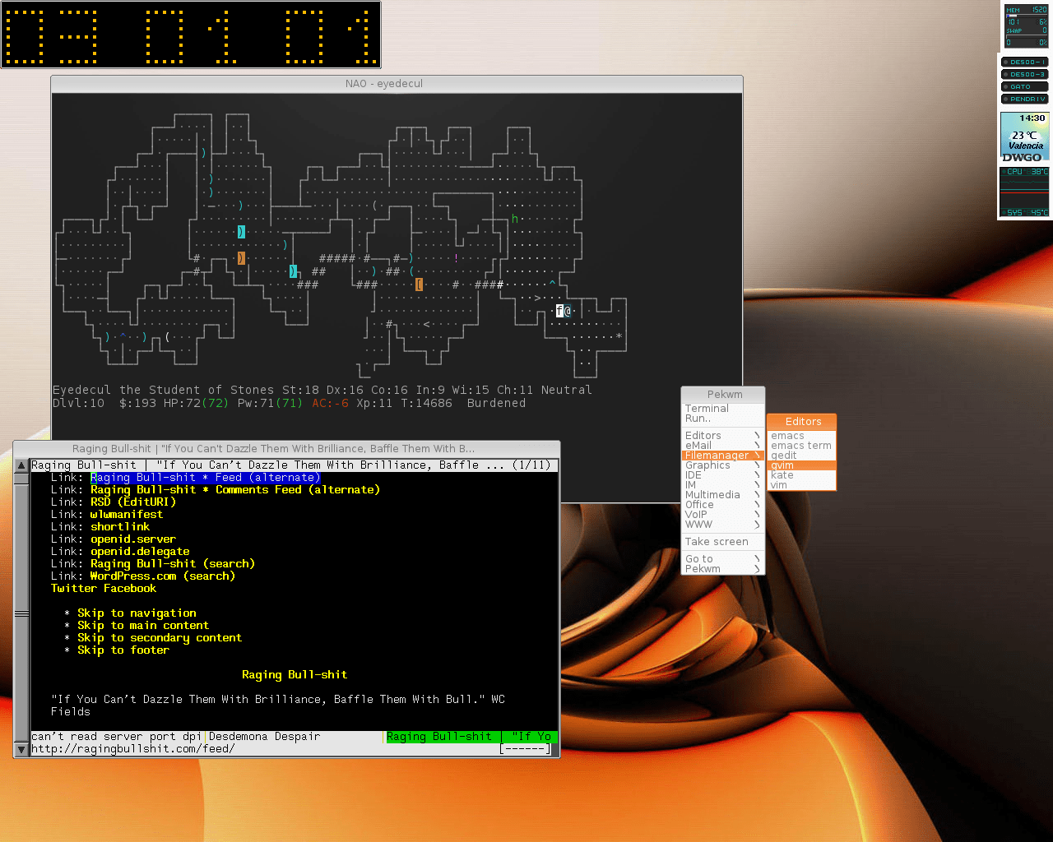The width and height of the screenshot is (1053, 842).
Task: Follow the Skip to secondary content link
Action: pyautogui.click(x=160, y=638)
